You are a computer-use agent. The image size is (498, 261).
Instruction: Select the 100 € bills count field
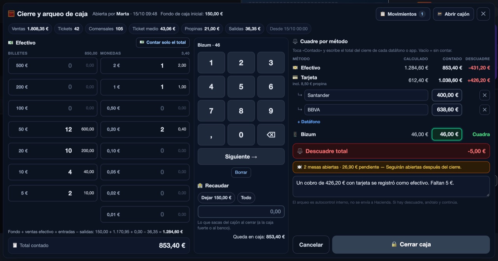click(53, 108)
